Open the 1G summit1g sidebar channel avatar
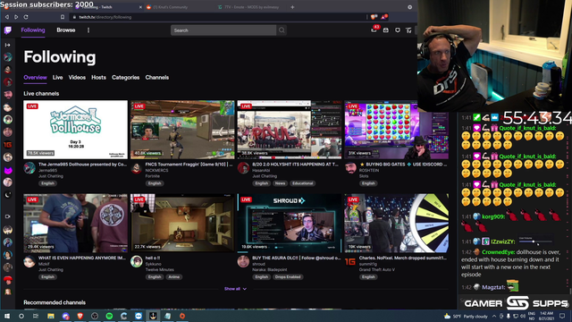Screen dimensions: 572x322 tap(8, 145)
